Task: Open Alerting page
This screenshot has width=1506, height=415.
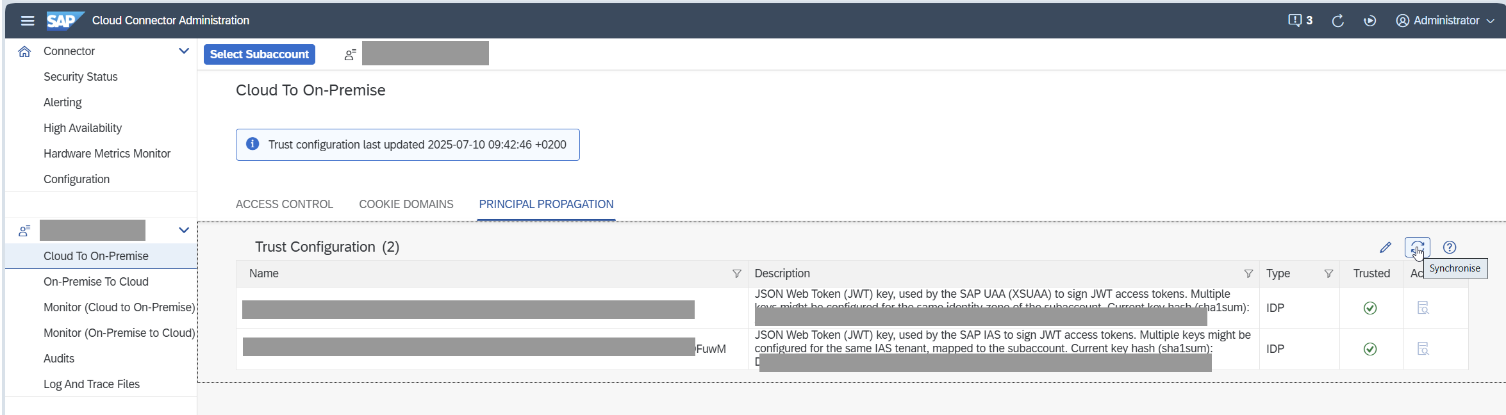Action: [x=63, y=102]
